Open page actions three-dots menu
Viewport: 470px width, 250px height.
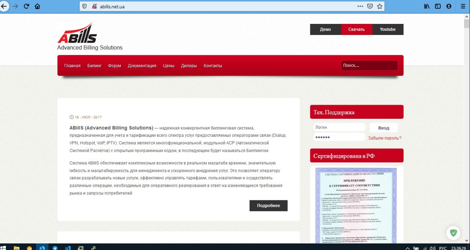click(x=360, y=6)
